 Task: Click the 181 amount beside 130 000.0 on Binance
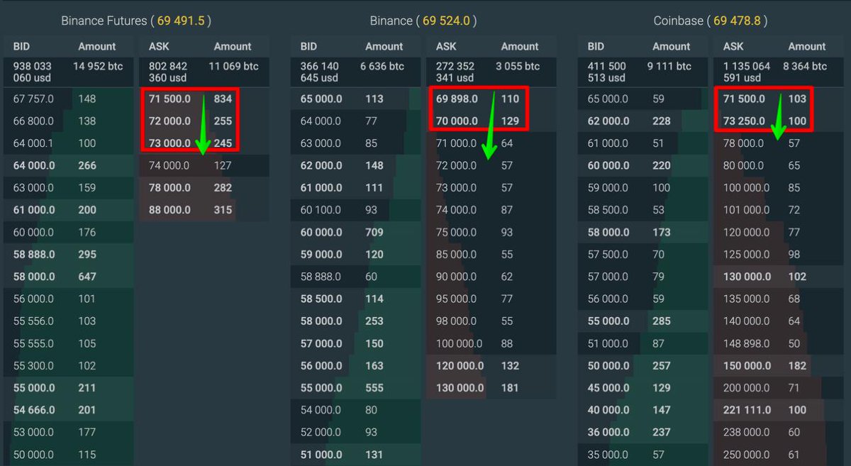point(510,388)
